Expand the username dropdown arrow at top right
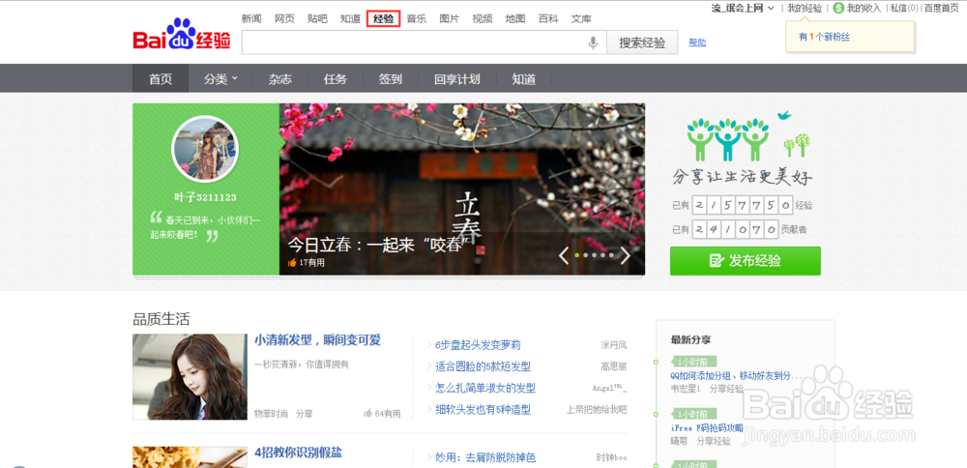Screen dimensions: 967x468 point(771,9)
